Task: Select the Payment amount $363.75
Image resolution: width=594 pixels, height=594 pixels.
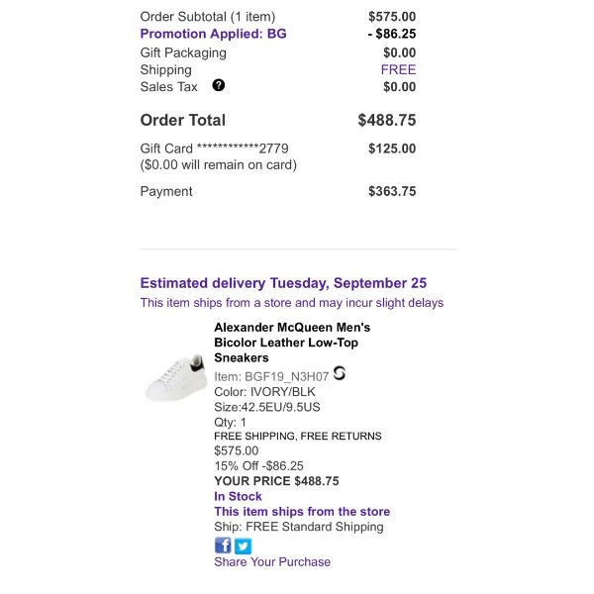Action: coord(392,191)
